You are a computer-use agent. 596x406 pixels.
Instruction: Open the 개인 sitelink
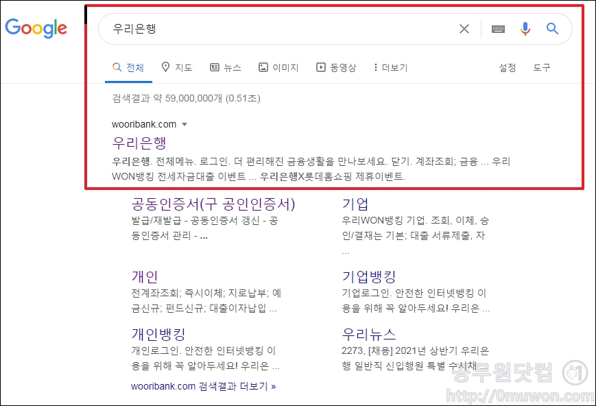[x=145, y=276]
